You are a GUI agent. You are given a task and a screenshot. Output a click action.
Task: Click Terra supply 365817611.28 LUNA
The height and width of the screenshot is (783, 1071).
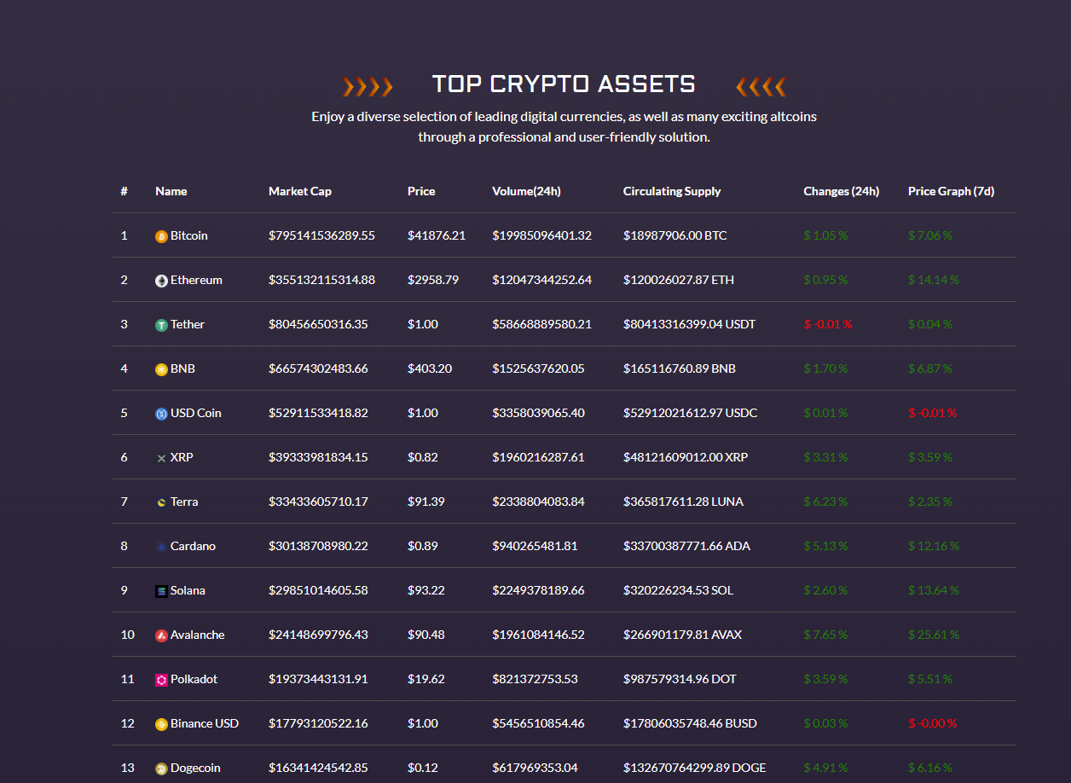pyautogui.click(x=683, y=502)
